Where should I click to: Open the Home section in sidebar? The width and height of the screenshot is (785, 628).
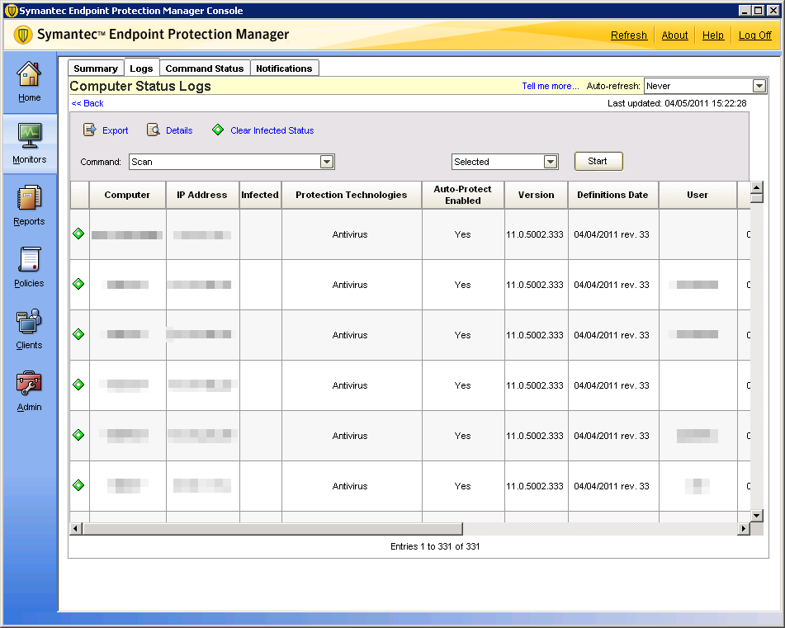click(x=29, y=81)
